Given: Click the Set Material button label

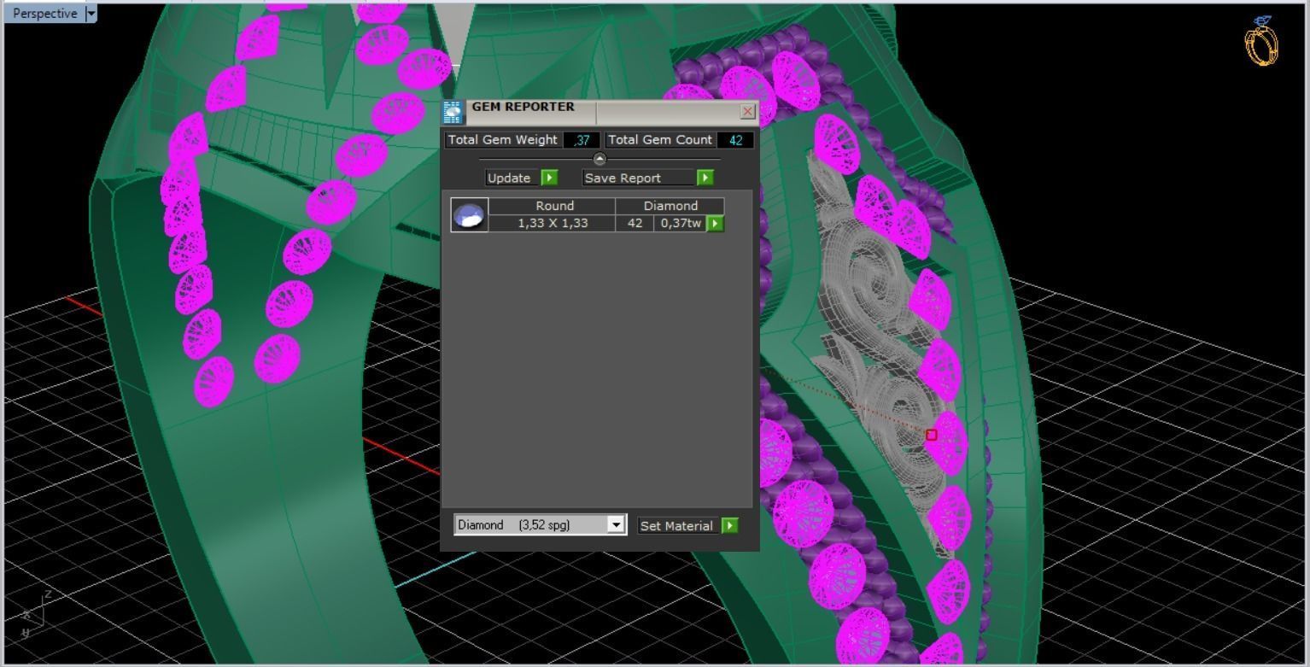Looking at the screenshot, I should 676,526.
